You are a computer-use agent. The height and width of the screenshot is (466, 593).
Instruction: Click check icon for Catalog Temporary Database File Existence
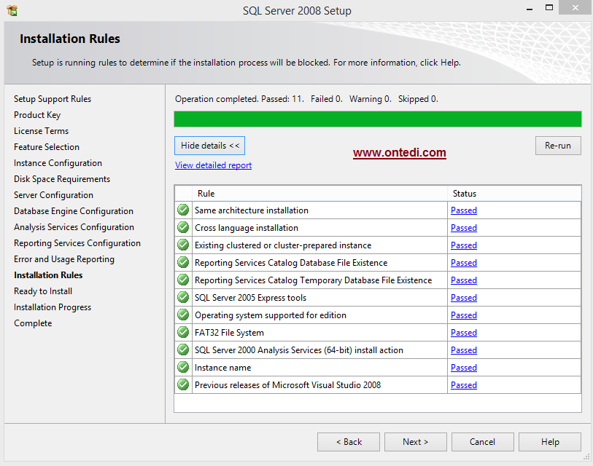tap(183, 280)
